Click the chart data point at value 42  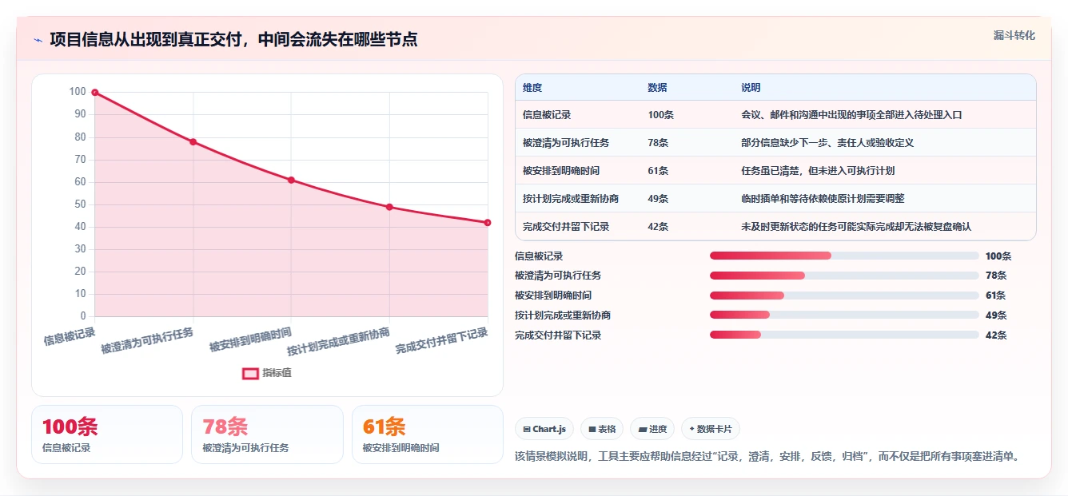[x=488, y=223]
